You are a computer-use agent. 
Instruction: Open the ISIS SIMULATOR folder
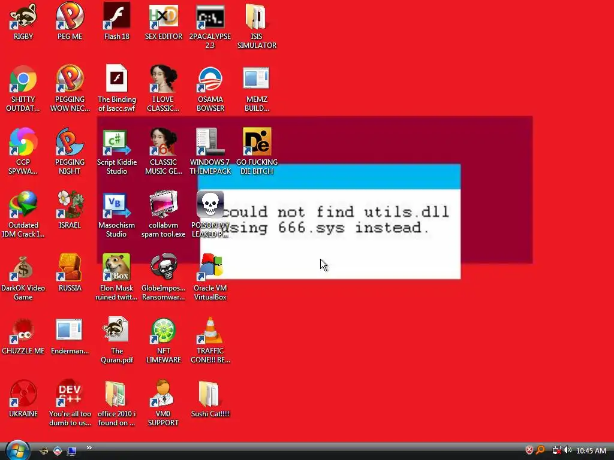[257, 16]
